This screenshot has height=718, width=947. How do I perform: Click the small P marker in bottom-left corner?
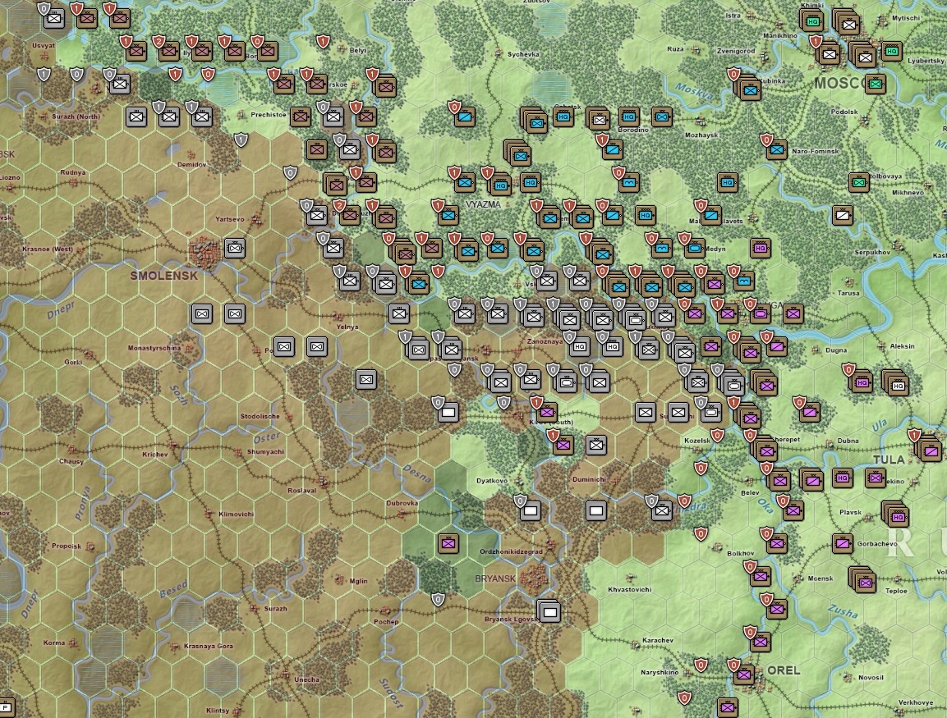pos(7,707)
